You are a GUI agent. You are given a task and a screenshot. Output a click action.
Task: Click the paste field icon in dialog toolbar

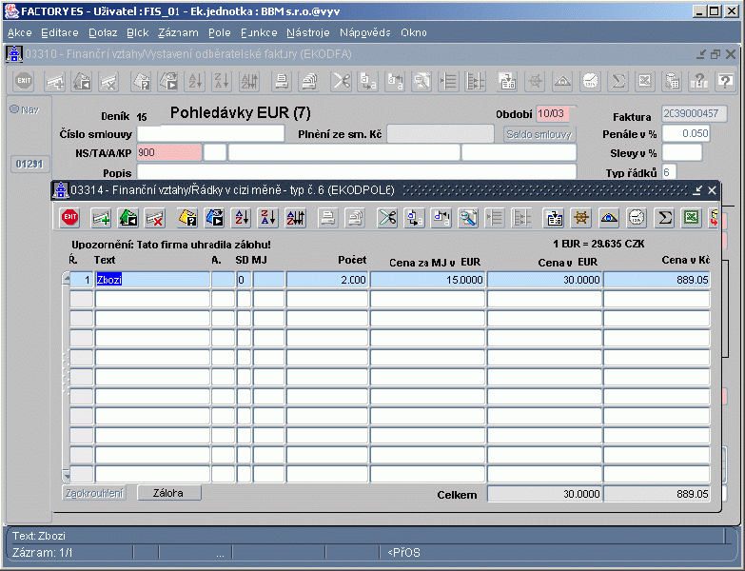pos(441,218)
